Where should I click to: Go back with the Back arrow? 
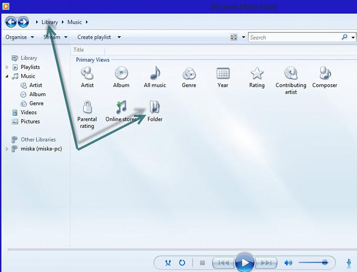(11, 22)
